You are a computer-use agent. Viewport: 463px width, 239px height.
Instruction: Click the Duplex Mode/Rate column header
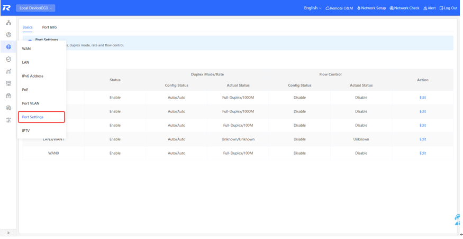tap(207, 74)
